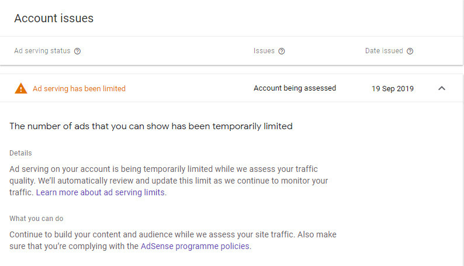This screenshot has width=464, height=266.
Task: Show help for the Date issued column
Action: [x=410, y=51]
